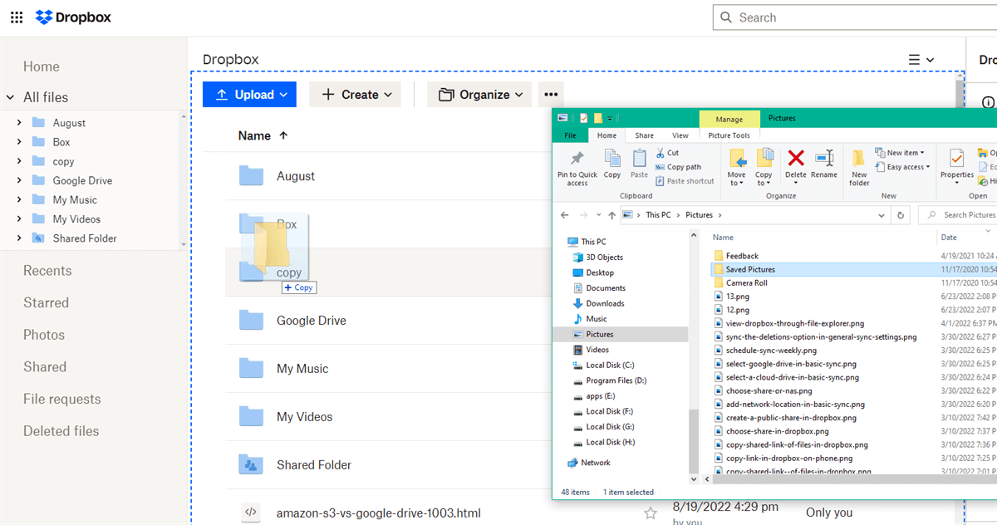Click the Delete icon in Explorer ribbon

pyautogui.click(x=795, y=162)
